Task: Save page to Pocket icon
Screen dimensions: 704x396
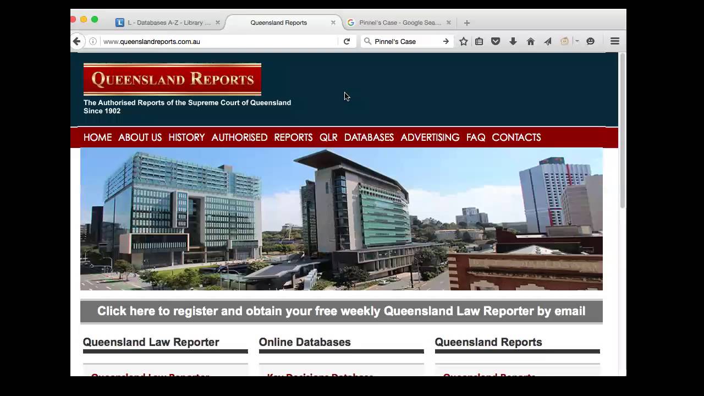Action: (x=496, y=41)
